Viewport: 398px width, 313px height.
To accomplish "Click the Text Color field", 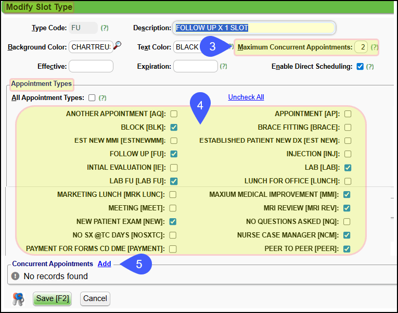I will click(188, 47).
